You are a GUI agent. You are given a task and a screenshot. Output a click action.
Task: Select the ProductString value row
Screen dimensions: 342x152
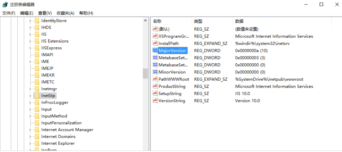(172, 86)
